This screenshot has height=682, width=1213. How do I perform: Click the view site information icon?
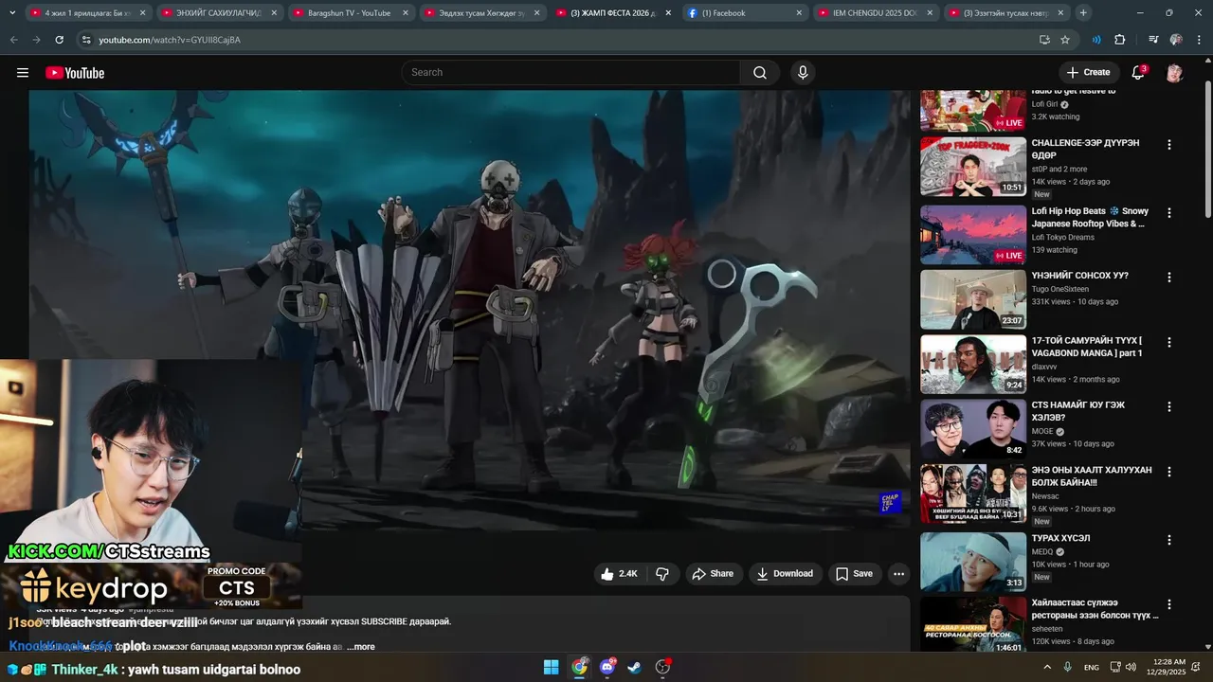(x=86, y=40)
